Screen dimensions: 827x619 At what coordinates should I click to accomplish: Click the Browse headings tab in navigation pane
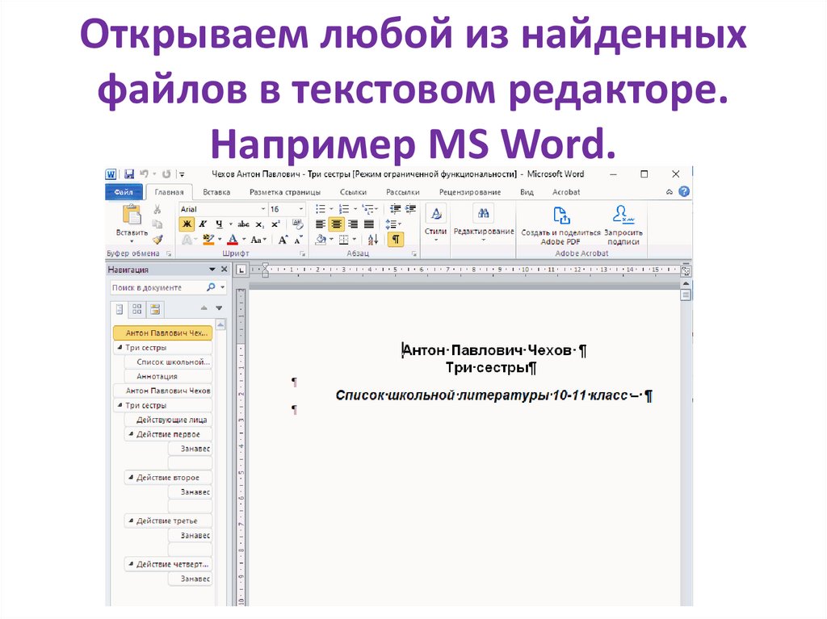[x=120, y=309]
